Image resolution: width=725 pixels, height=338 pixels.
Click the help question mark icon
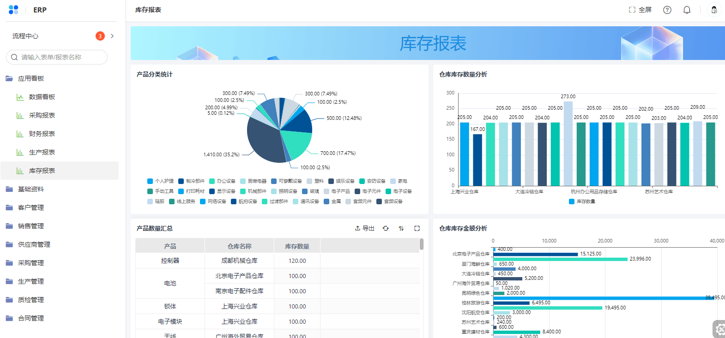(x=667, y=10)
